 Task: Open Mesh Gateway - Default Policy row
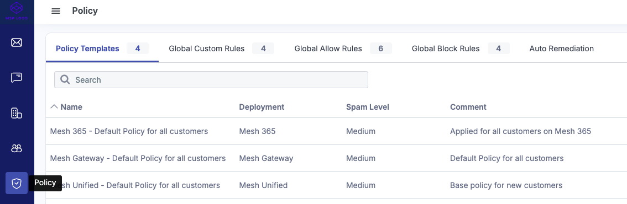coord(336,158)
